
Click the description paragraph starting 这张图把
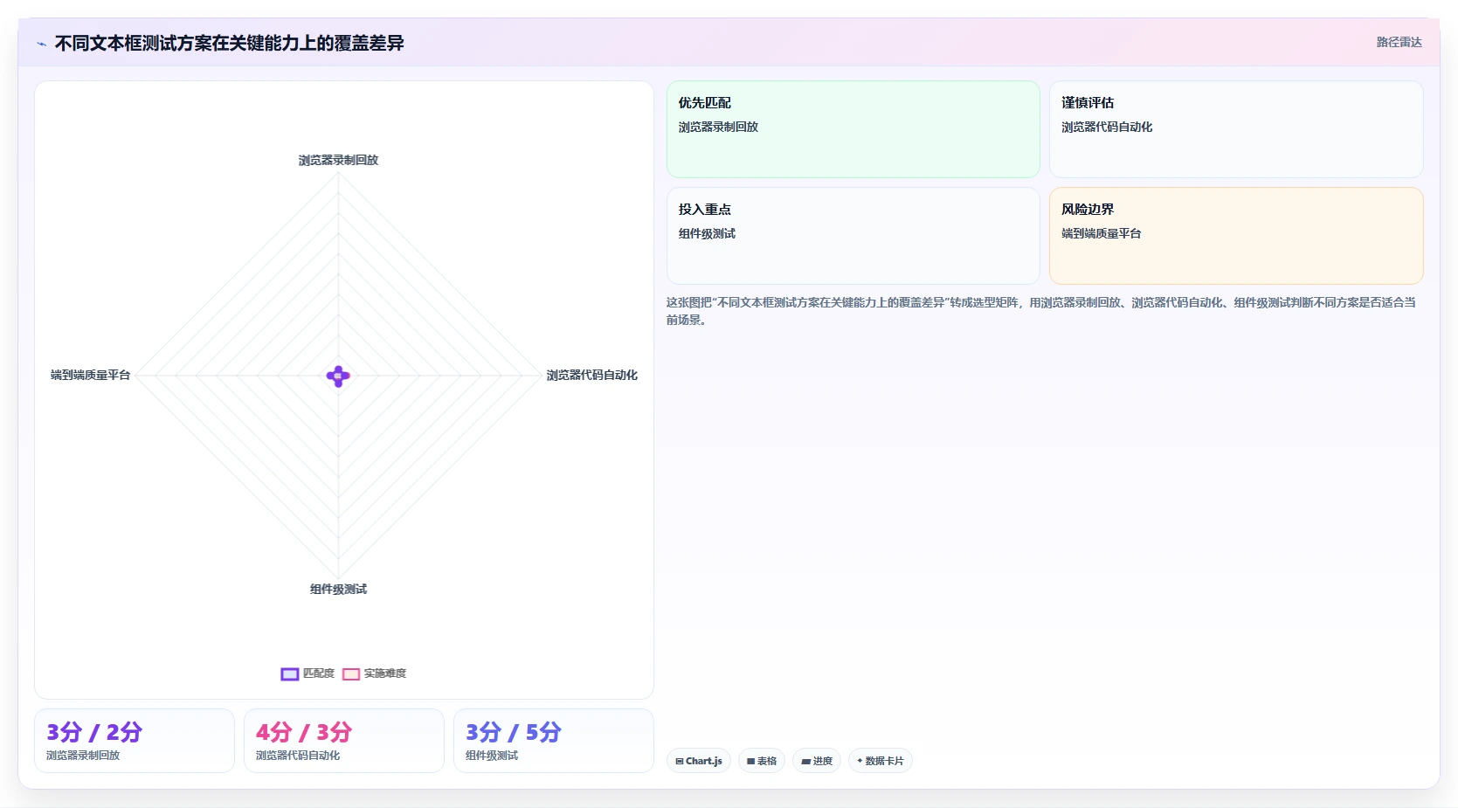(x=1041, y=311)
